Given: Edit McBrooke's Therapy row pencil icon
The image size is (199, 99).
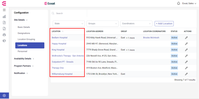Looking at the screenshot, I should point(186,56).
